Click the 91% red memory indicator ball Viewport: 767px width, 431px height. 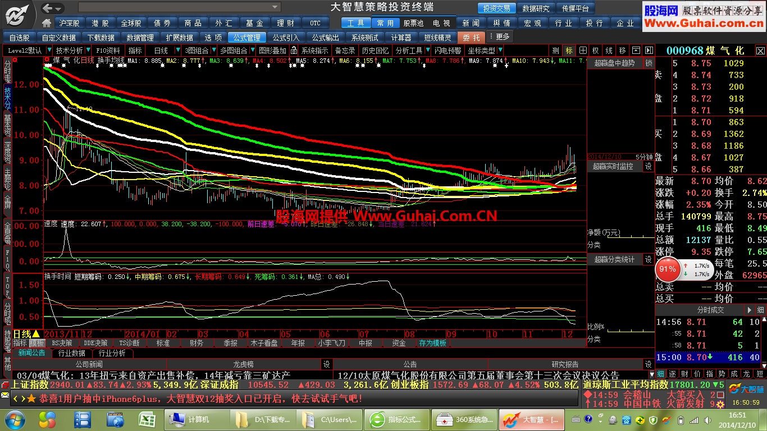(668, 269)
